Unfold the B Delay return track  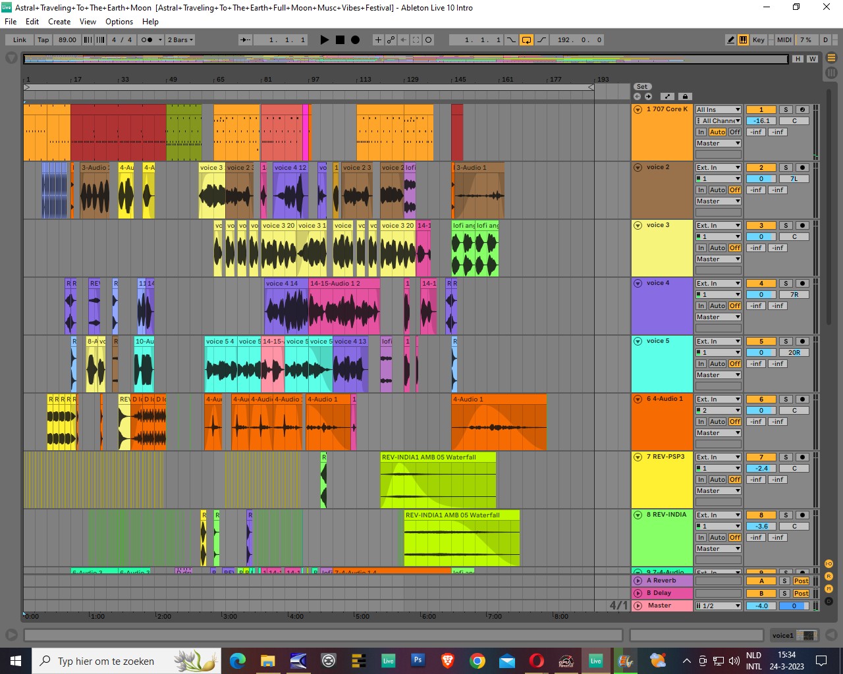click(x=638, y=593)
